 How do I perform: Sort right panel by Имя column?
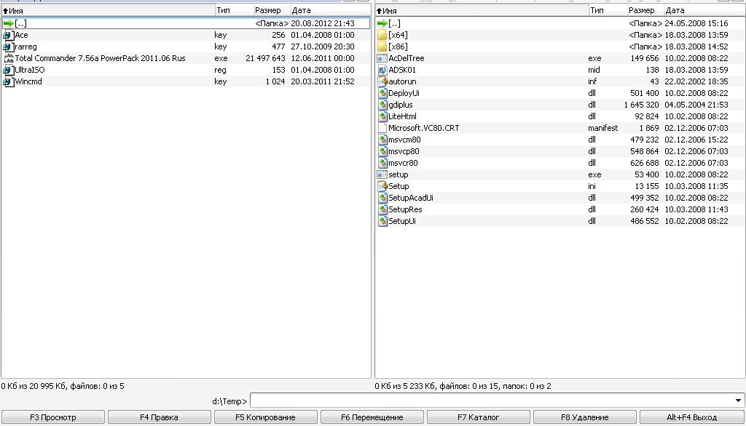tap(482, 10)
